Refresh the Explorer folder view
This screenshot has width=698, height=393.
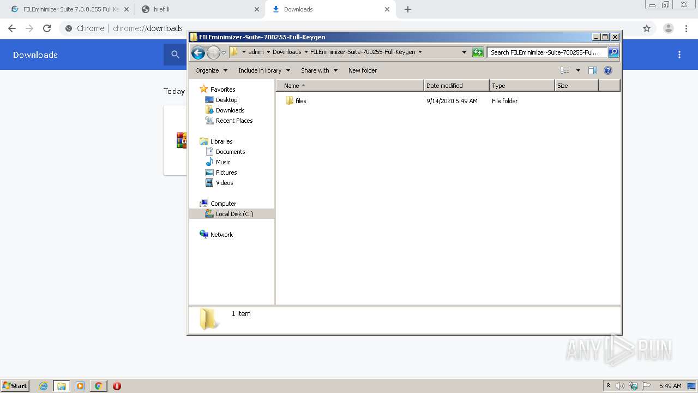pos(478,52)
